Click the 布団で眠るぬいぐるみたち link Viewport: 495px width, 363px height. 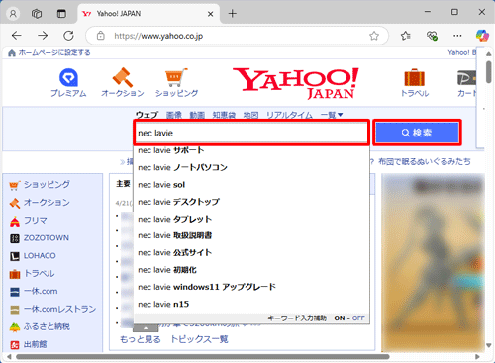425,161
